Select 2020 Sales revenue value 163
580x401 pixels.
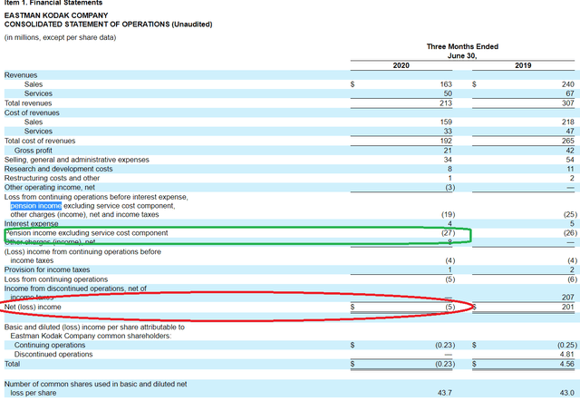pyautogui.click(x=446, y=84)
